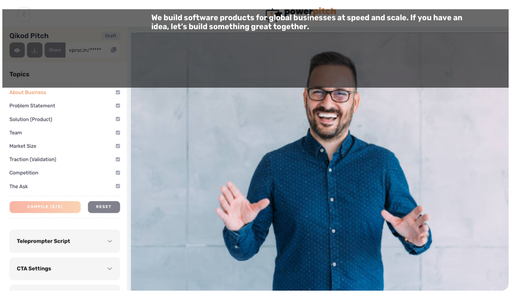Click the back arrow button
This screenshot has width=511, height=293.
pyautogui.click(x=24, y=14)
